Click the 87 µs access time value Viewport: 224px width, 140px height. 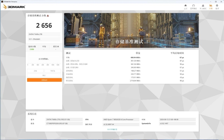click(x=182, y=61)
